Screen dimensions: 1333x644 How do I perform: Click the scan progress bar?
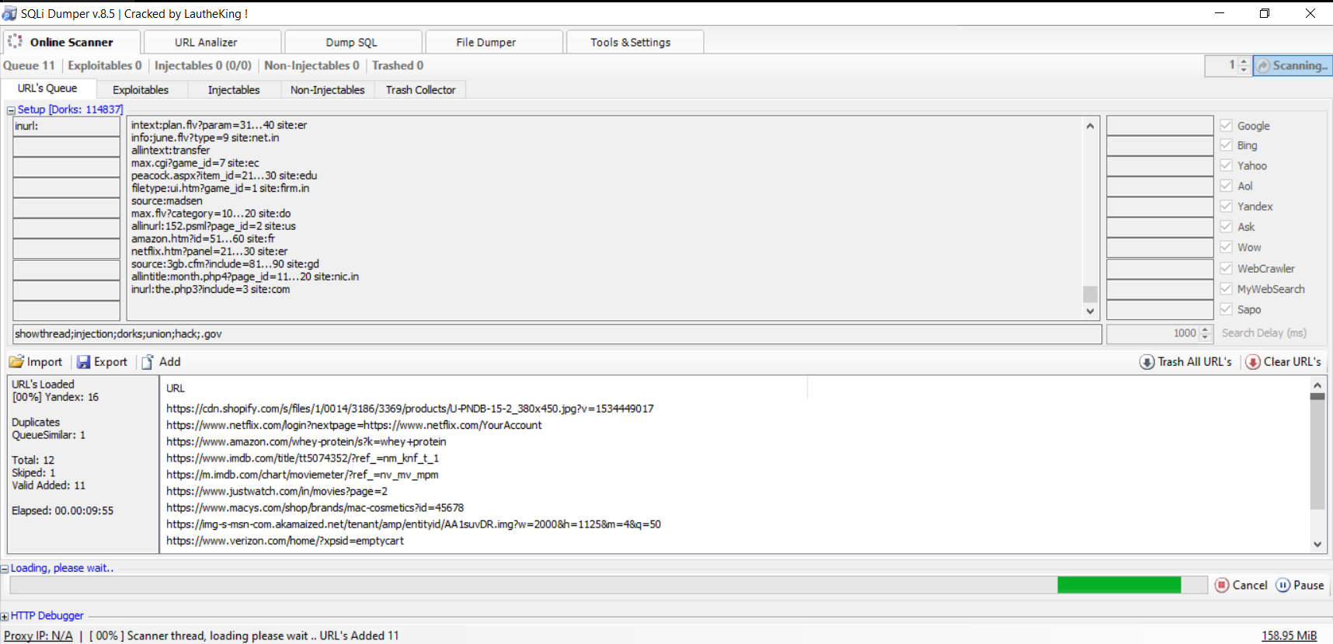(x=608, y=585)
